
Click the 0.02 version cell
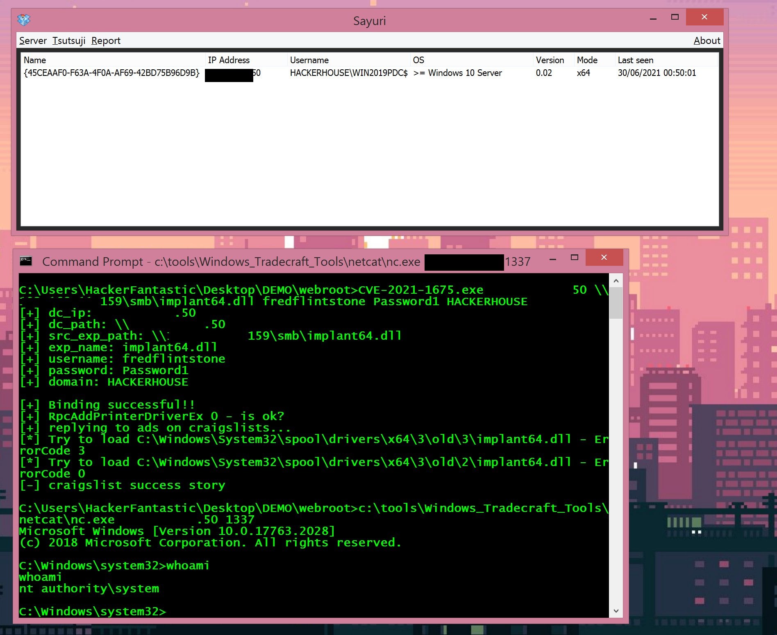point(544,73)
